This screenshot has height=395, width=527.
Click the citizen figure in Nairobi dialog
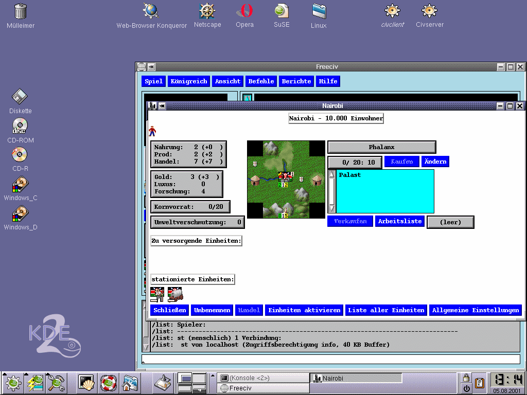[152, 131]
